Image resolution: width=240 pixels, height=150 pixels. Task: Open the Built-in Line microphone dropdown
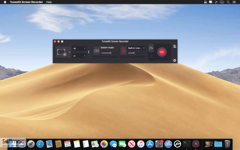coord(136,48)
